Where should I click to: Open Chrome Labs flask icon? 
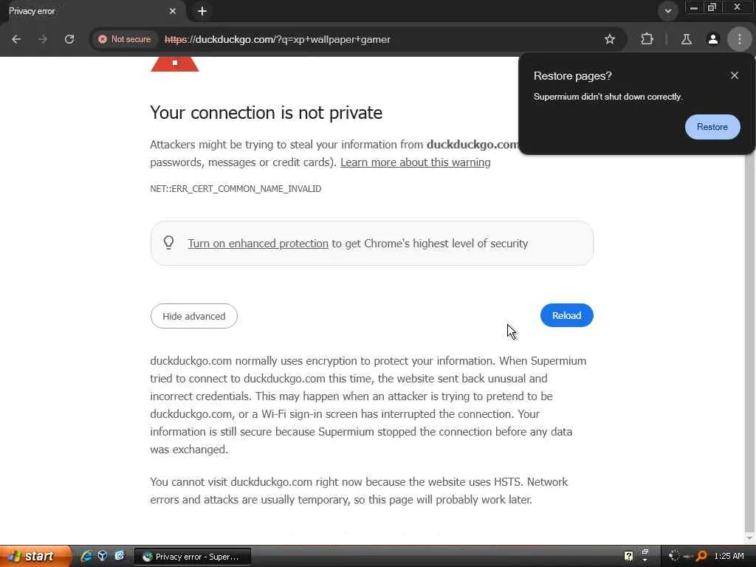(x=686, y=39)
